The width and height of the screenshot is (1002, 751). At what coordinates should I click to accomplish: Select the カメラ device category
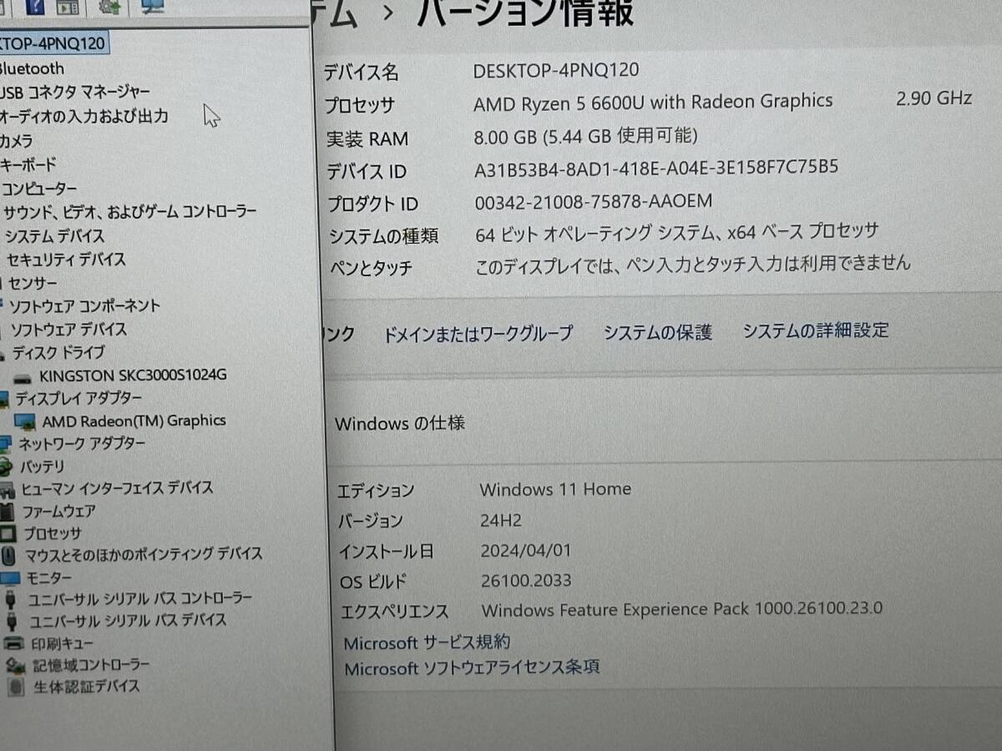17,140
